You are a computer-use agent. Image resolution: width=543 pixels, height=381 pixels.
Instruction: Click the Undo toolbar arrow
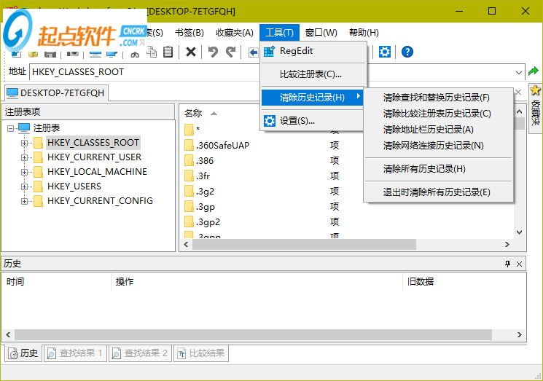click(x=213, y=52)
